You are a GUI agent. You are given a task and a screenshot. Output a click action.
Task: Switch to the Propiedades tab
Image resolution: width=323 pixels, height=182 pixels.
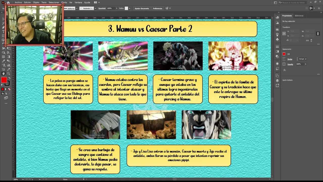tap(287, 16)
